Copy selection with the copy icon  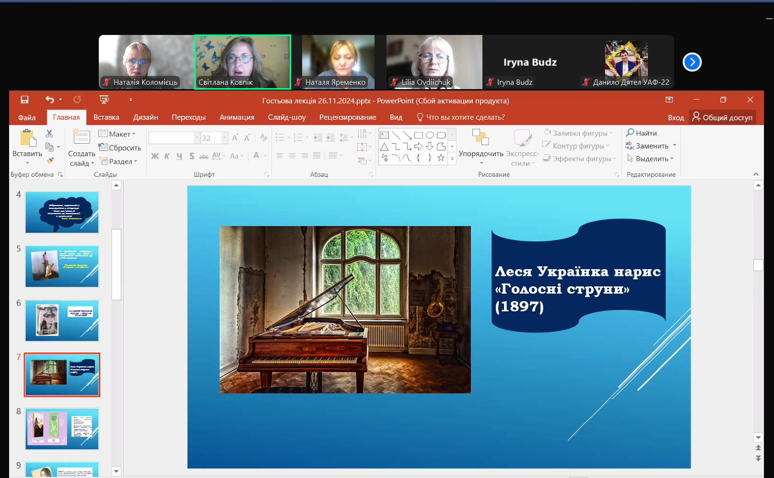click(x=49, y=147)
